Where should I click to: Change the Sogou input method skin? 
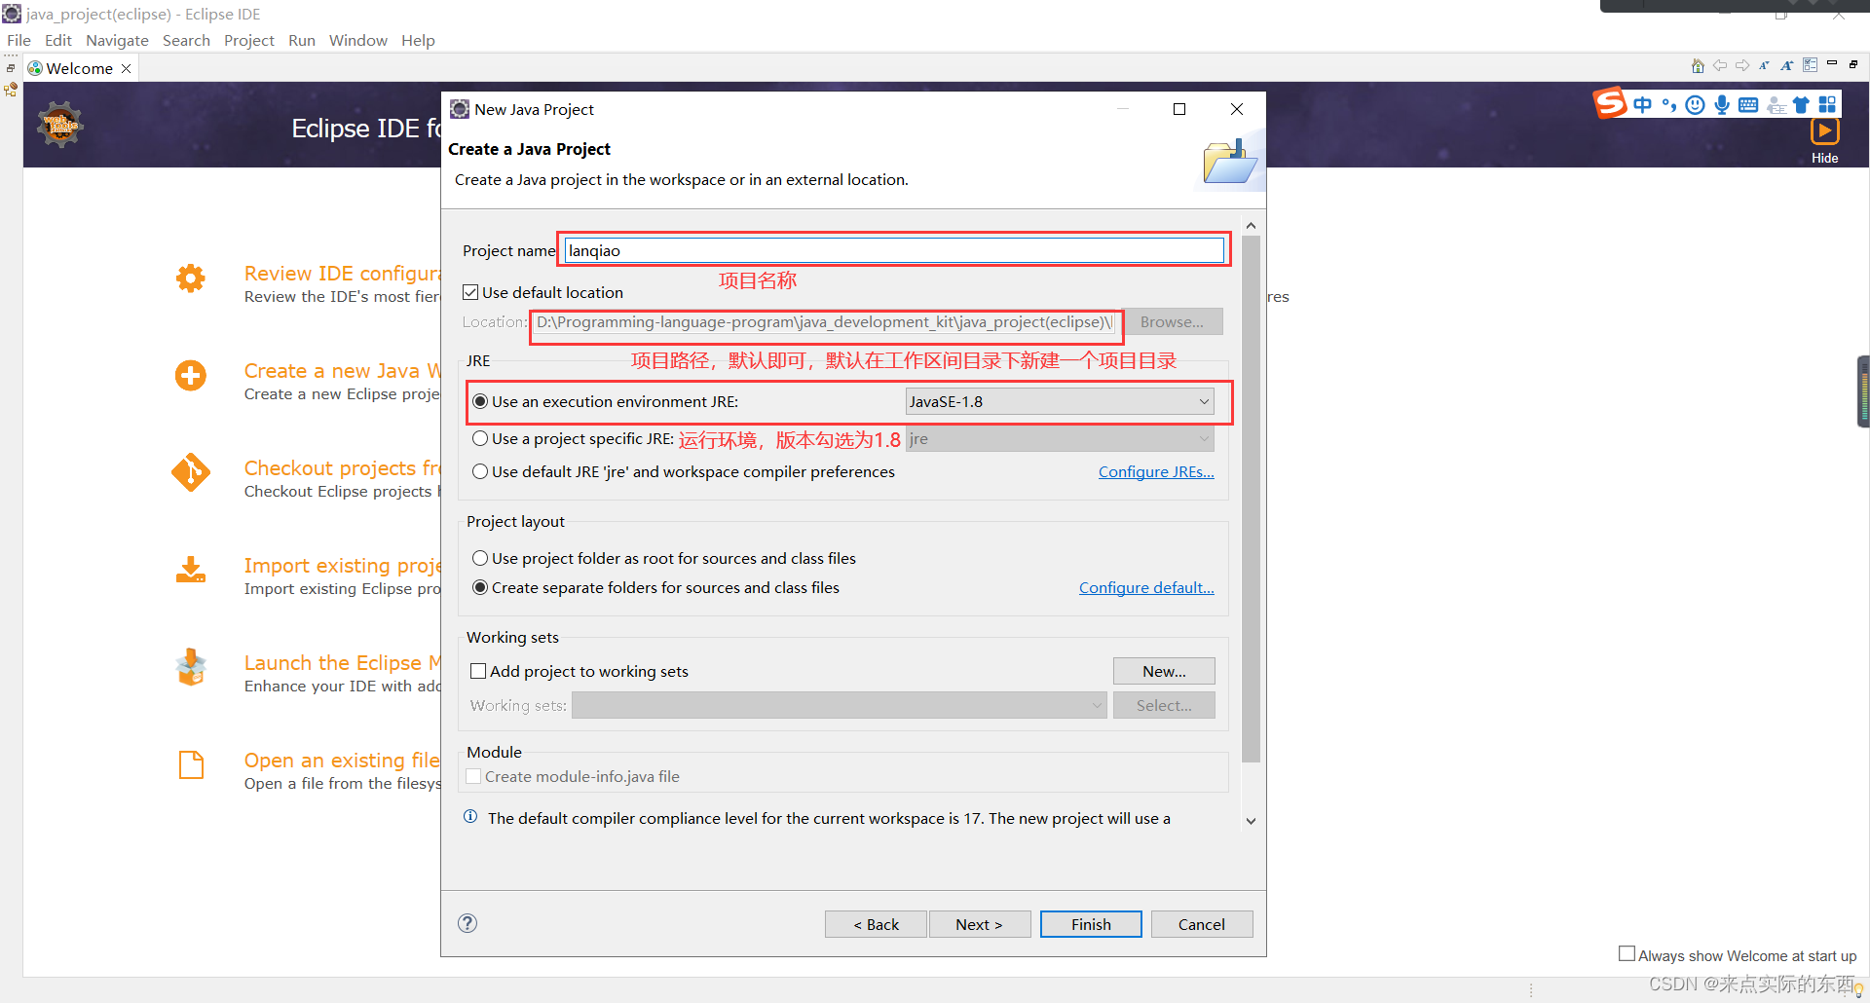(x=1801, y=104)
